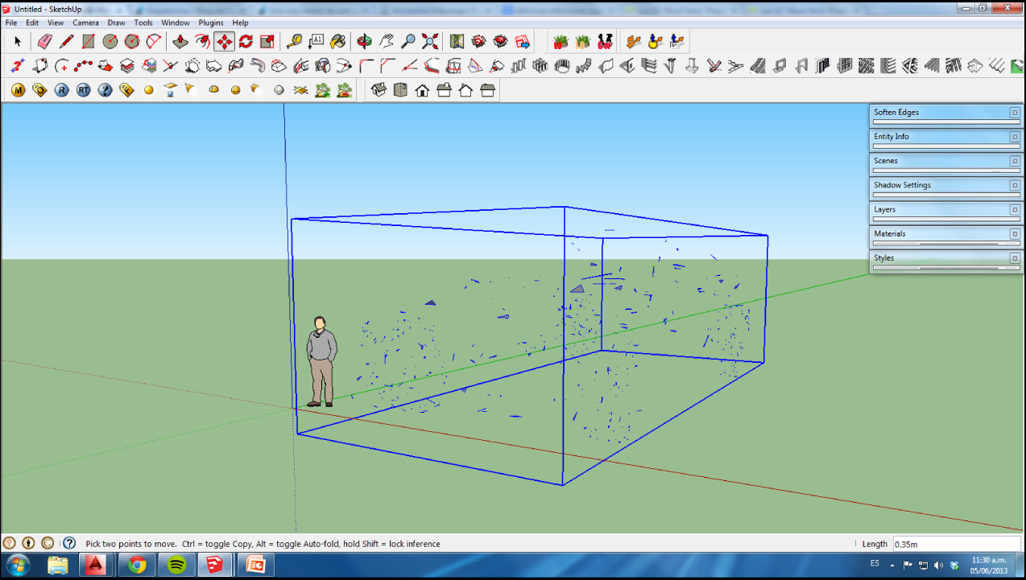Screen dimensions: 1026x580
Task: Click the Length measurement input field
Action: pyautogui.click(x=958, y=544)
